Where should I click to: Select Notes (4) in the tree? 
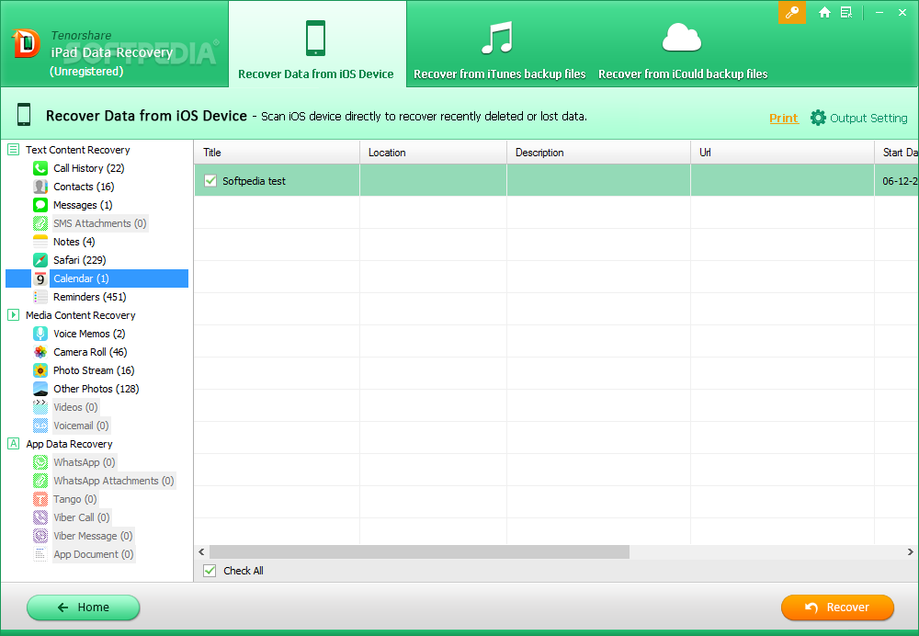click(74, 242)
